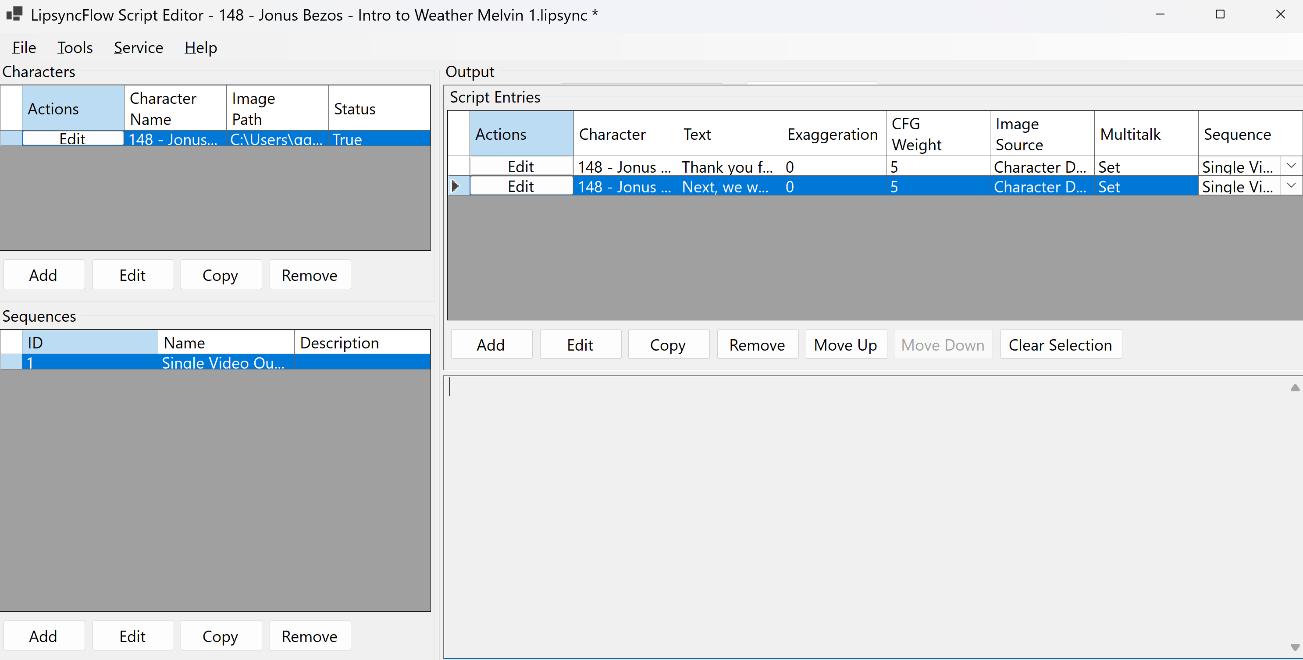This screenshot has width=1303, height=660.
Task: Click Add under the Characters panel
Action: (x=43, y=275)
